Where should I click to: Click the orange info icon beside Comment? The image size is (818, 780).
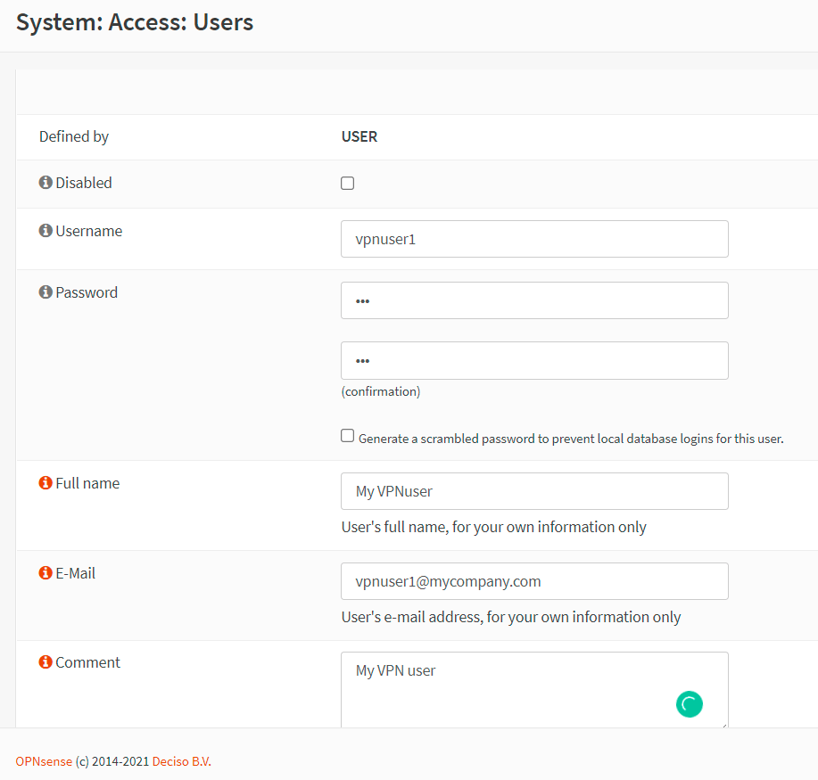pos(45,662)
